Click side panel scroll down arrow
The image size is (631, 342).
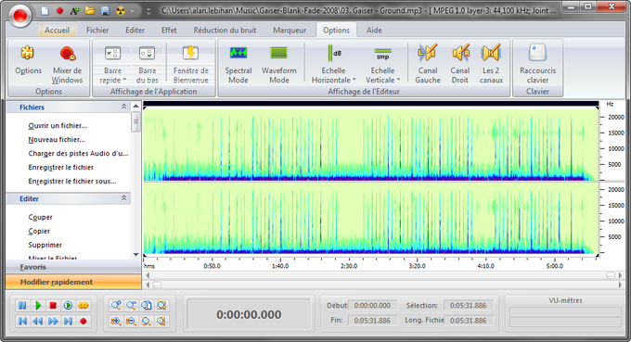click(x=136, y=254)
